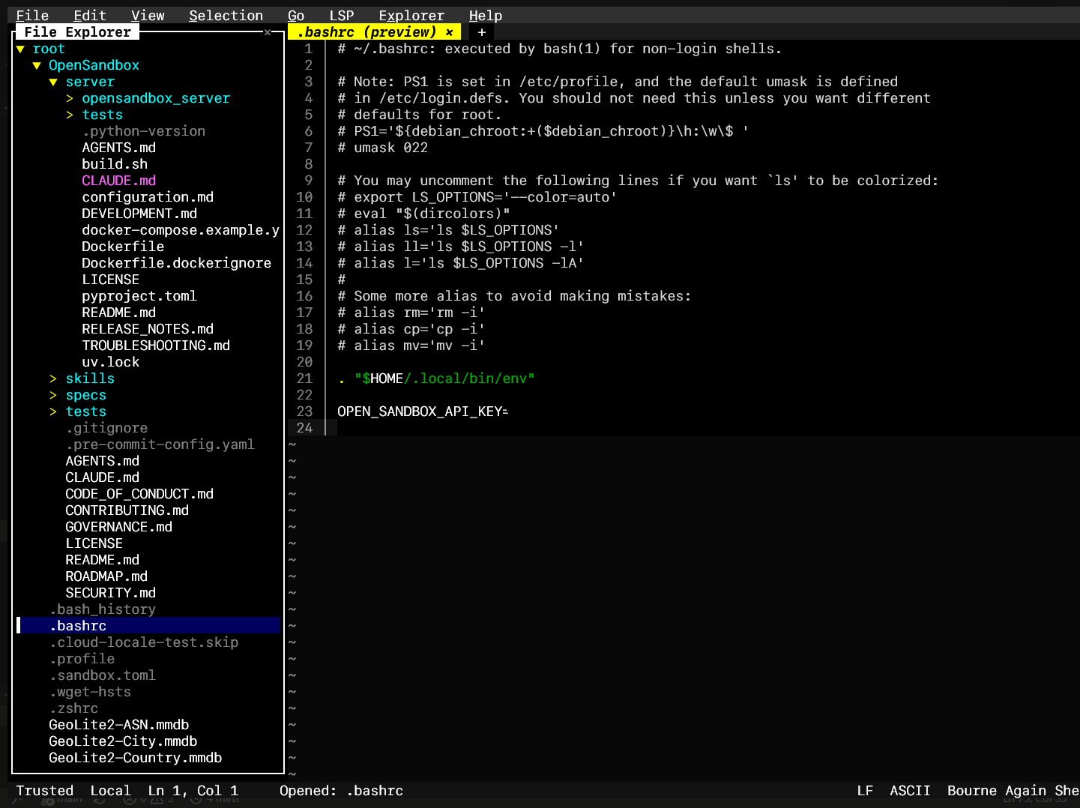Open docker-compose.example file
This screenshot has height=808, width=1080.
tap(181, 230)
